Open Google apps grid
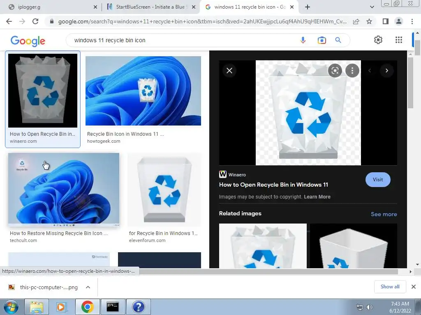Screen dimensions: 421x315 (399, 40)
